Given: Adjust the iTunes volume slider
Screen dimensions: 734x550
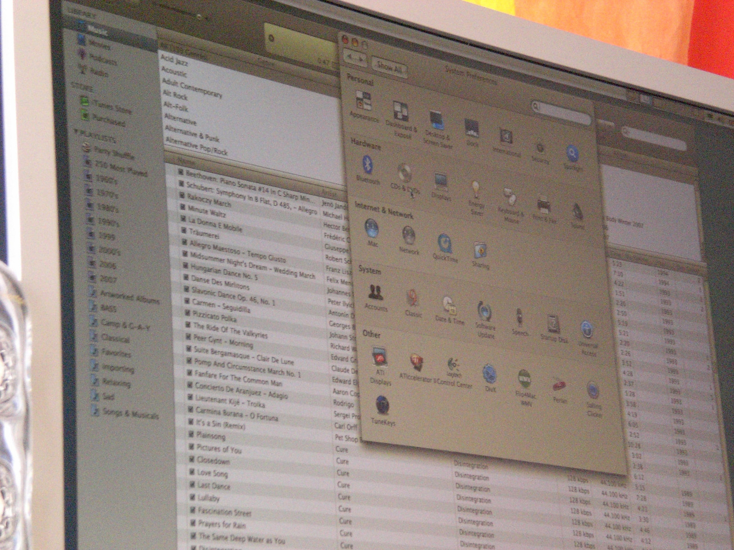Looking at the screenshot, I should coord(199,16).
